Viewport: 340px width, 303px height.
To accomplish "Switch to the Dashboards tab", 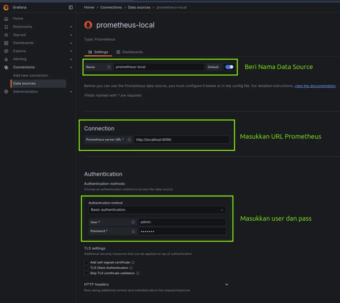I will 130,52.
